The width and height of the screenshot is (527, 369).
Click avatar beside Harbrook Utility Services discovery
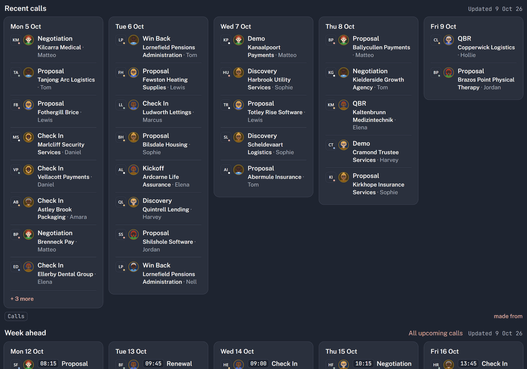click(238, 72)
